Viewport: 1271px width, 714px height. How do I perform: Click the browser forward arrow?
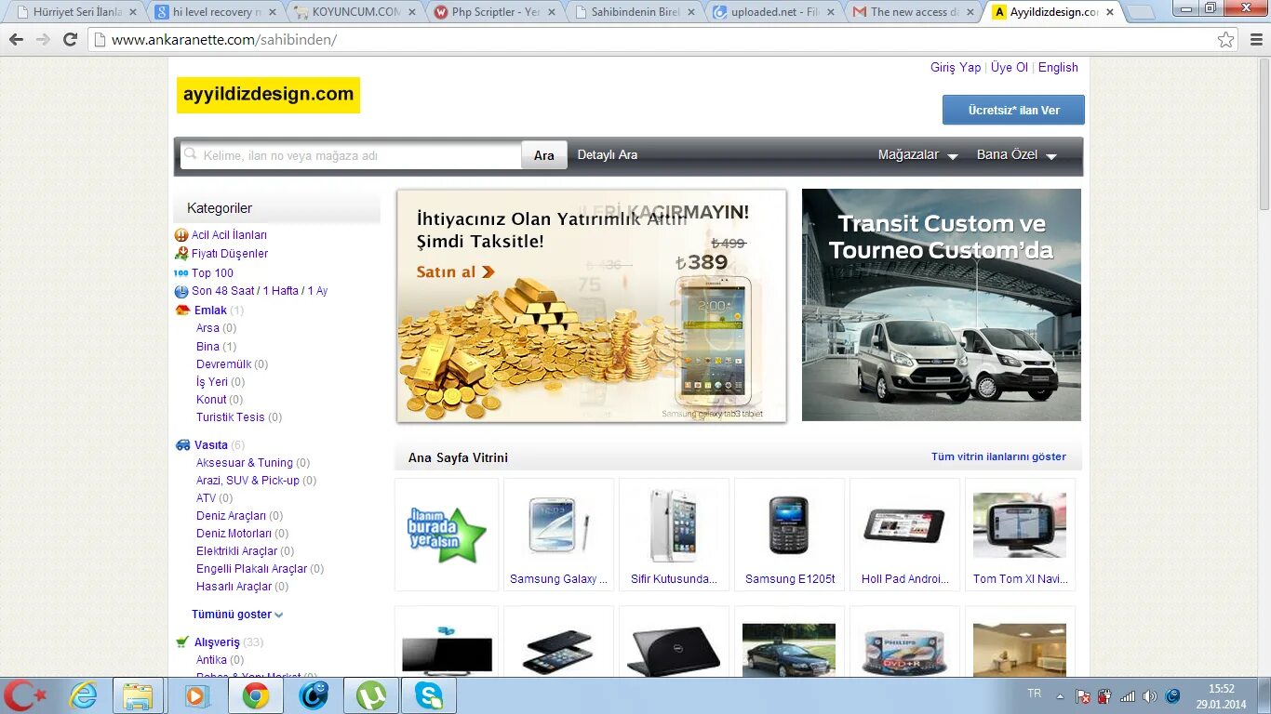point(43,40)
